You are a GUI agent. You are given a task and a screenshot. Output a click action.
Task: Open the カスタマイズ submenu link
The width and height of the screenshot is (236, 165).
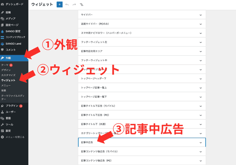pyautogui.click(x=8, y=75)
